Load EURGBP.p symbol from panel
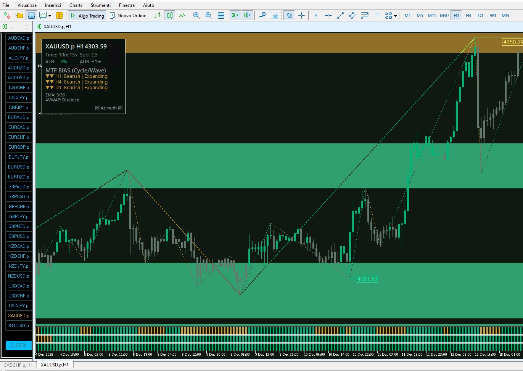 pyautogui.click(x=19, y=147)
